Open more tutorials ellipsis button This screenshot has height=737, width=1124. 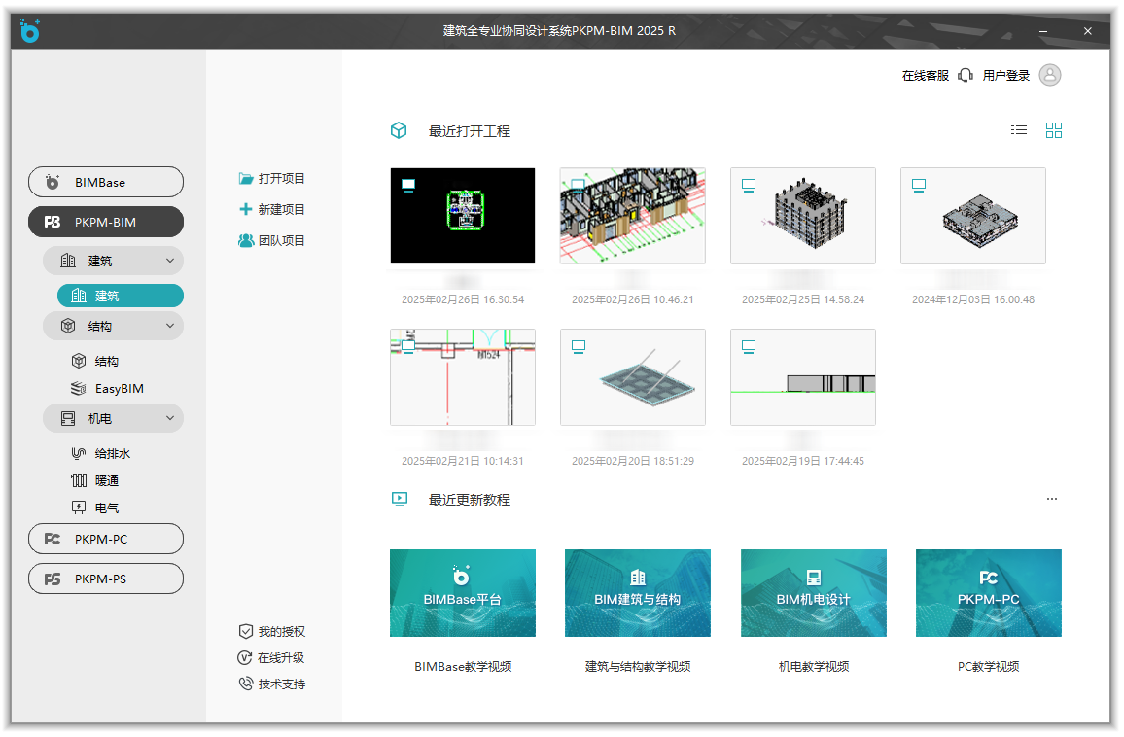(x=1051, y=499)
